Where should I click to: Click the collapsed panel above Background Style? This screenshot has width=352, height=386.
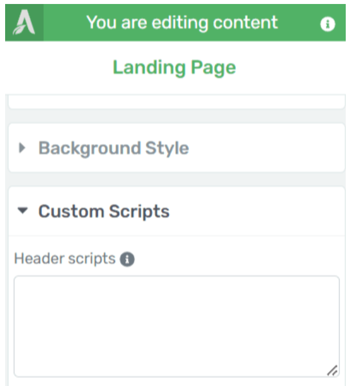click(176, 102)
